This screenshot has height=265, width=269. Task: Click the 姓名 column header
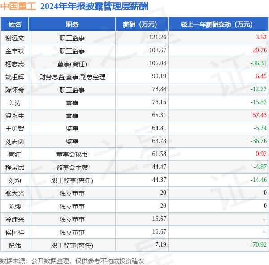tap(15, 25)
